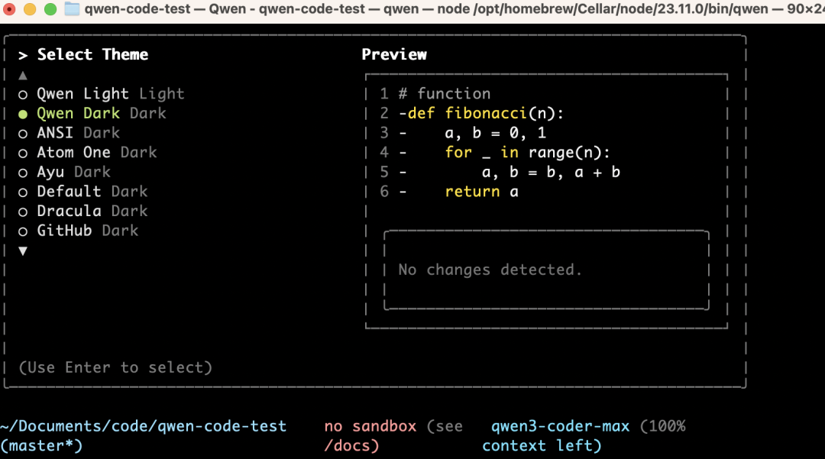Click the '# function' comment line

point(445,94)
